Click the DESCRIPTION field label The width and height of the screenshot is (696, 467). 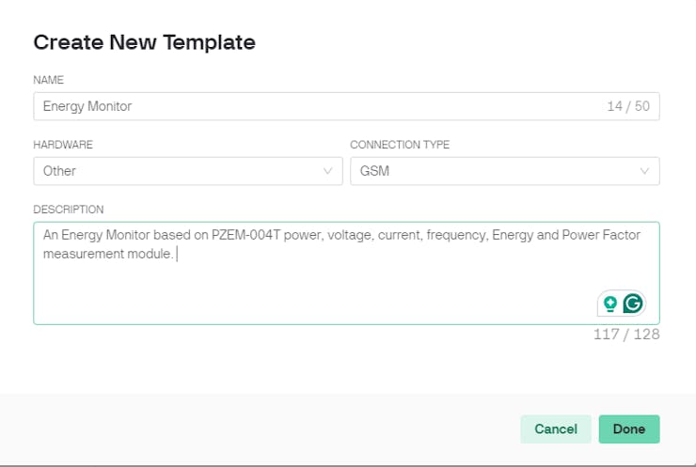69,210
